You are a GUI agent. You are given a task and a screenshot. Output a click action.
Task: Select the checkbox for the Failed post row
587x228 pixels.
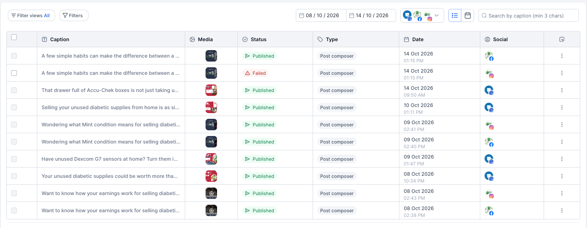point(14,73)
